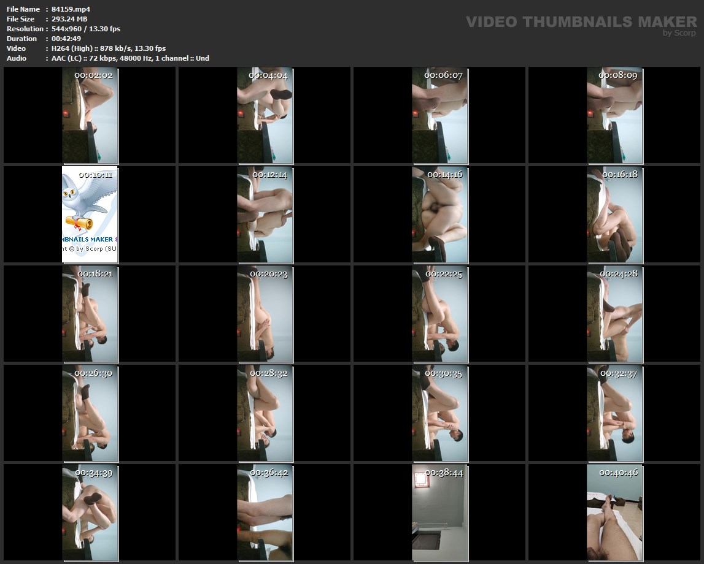Click the resolution value 544x960 / 13.30 fps
The image size is (704, 564).
coord(86,29)
